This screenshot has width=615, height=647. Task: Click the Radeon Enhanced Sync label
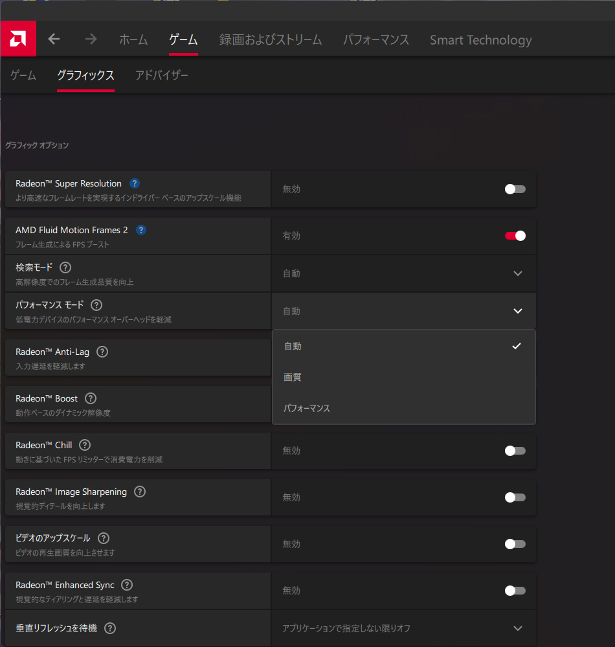[65, 585]
